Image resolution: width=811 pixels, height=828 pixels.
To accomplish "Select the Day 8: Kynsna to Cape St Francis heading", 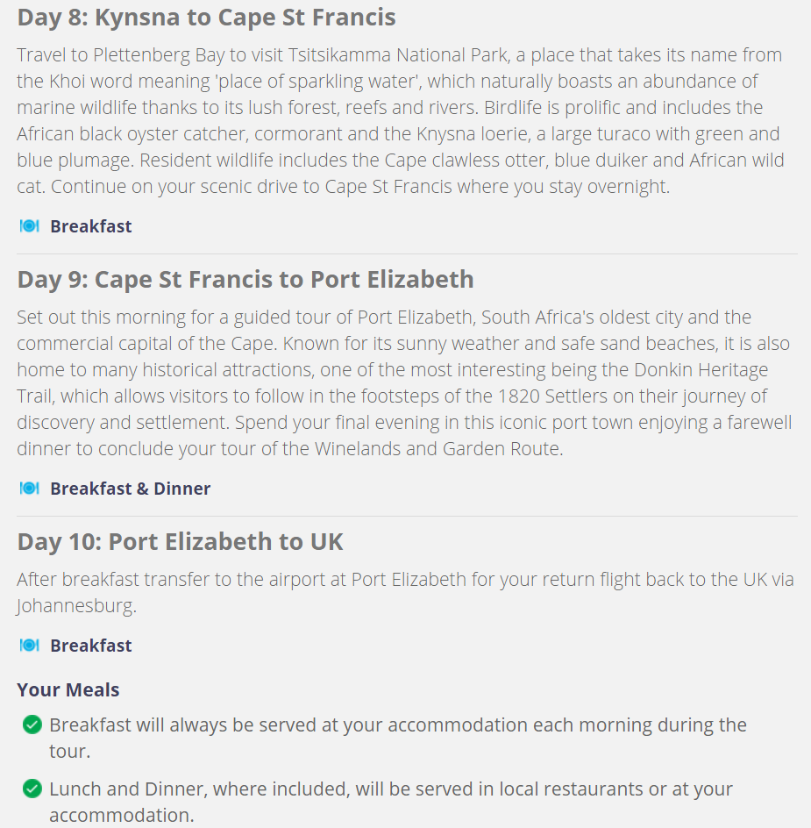I will (206, 17).
